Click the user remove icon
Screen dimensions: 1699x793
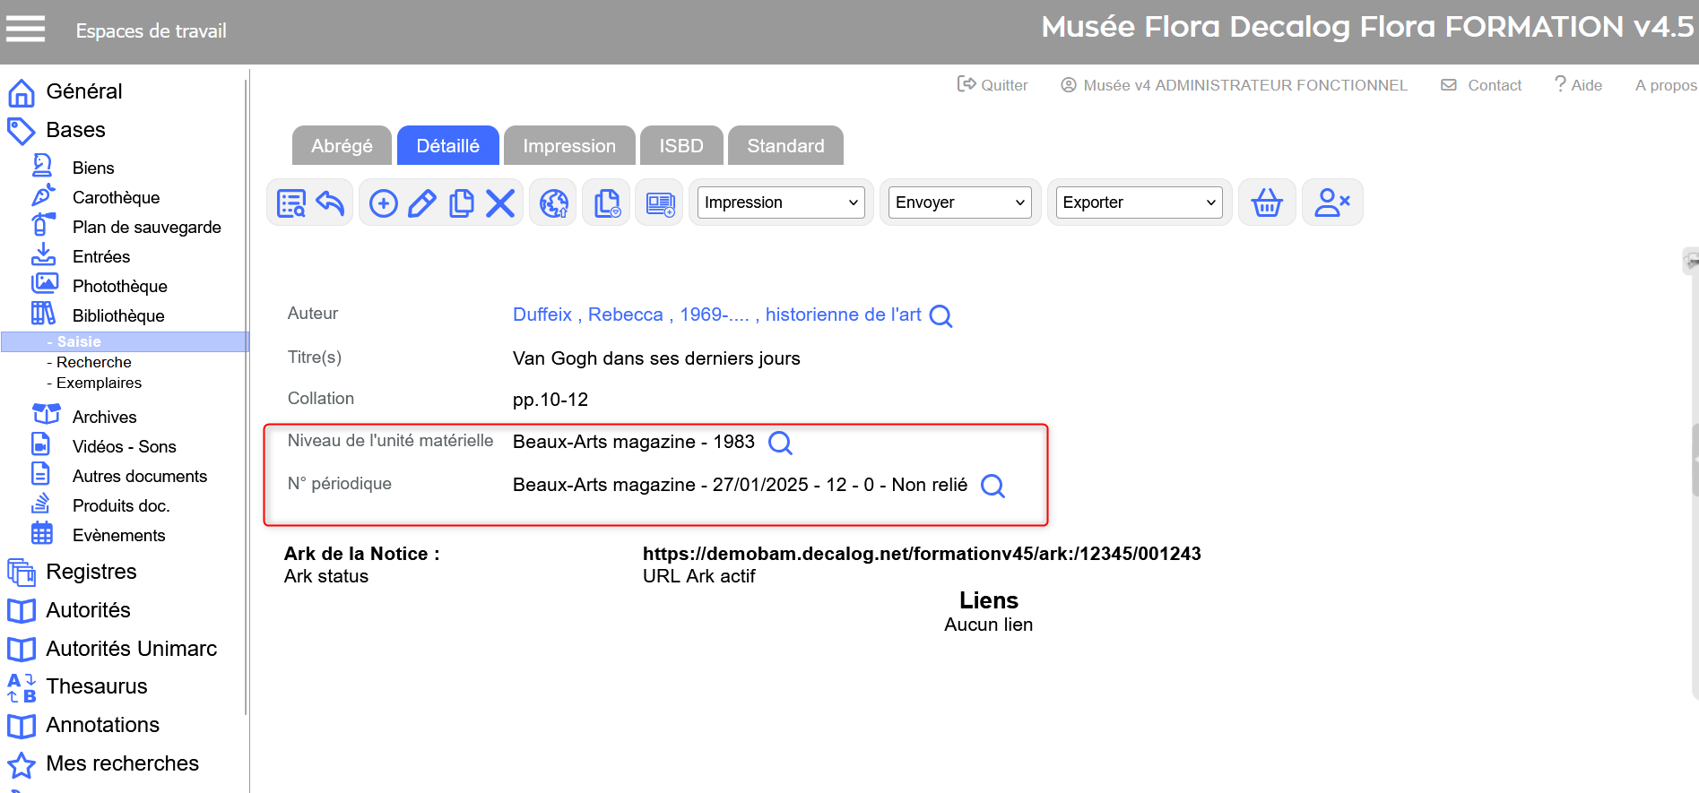pos(1331,203)
